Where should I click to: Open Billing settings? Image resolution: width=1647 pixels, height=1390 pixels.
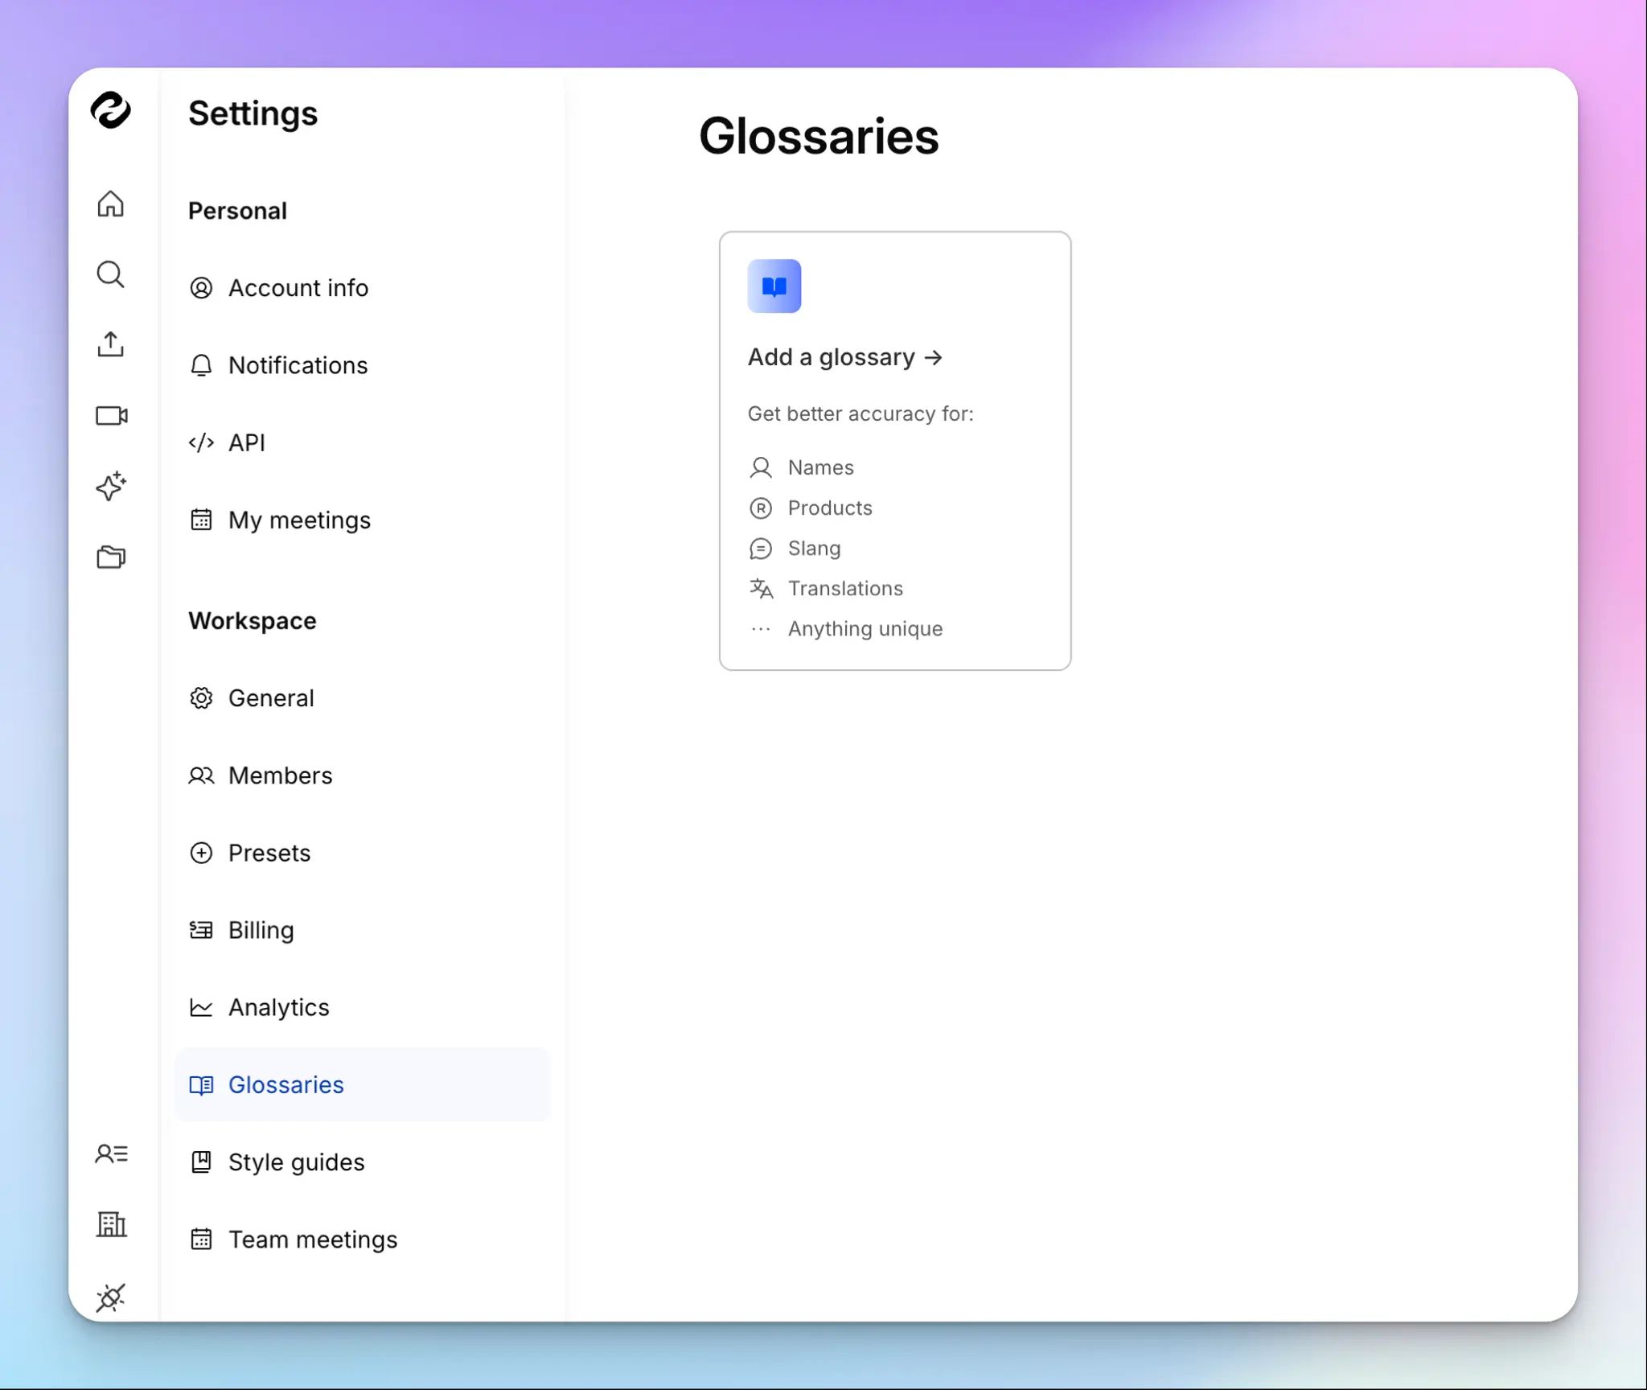[x=261, y=930]
